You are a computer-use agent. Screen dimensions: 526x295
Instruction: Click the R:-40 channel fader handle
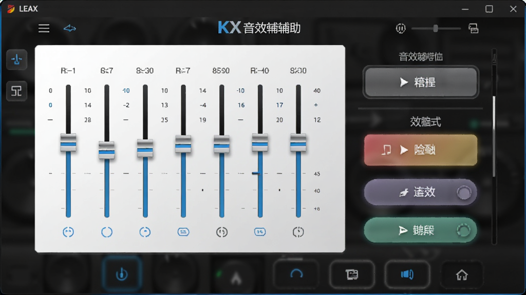pos(260,143)
